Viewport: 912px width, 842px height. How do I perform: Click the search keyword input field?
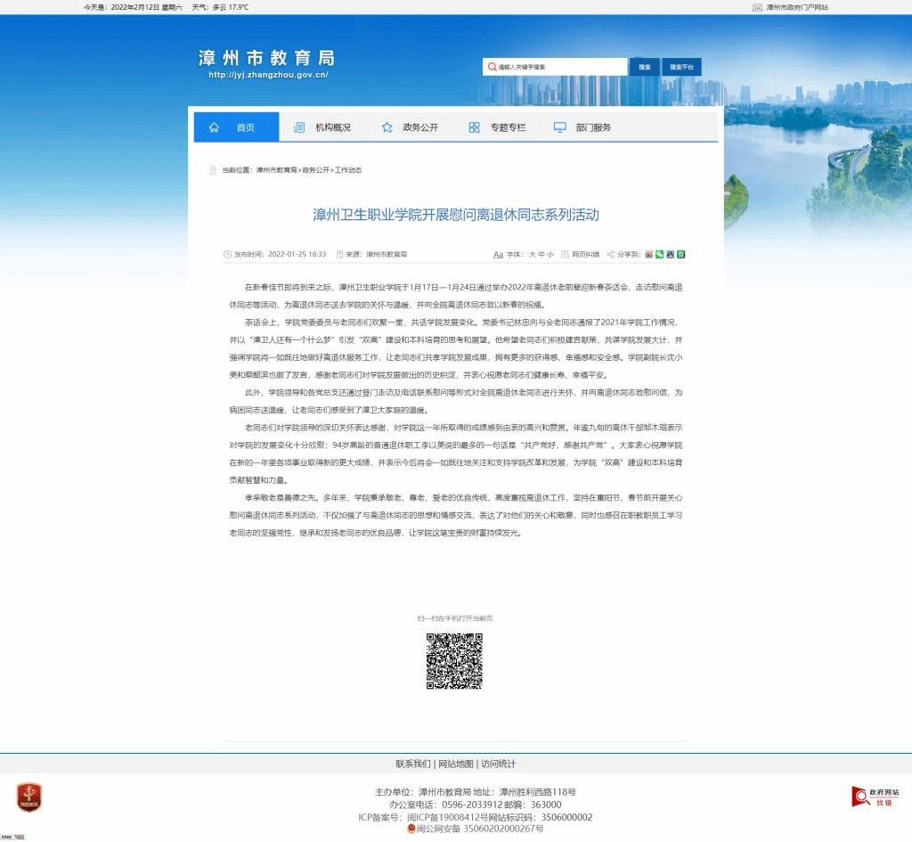(x=561, y=67)
